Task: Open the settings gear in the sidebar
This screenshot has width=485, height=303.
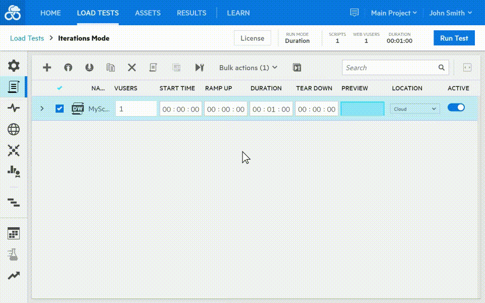Action: click(14, 65)
